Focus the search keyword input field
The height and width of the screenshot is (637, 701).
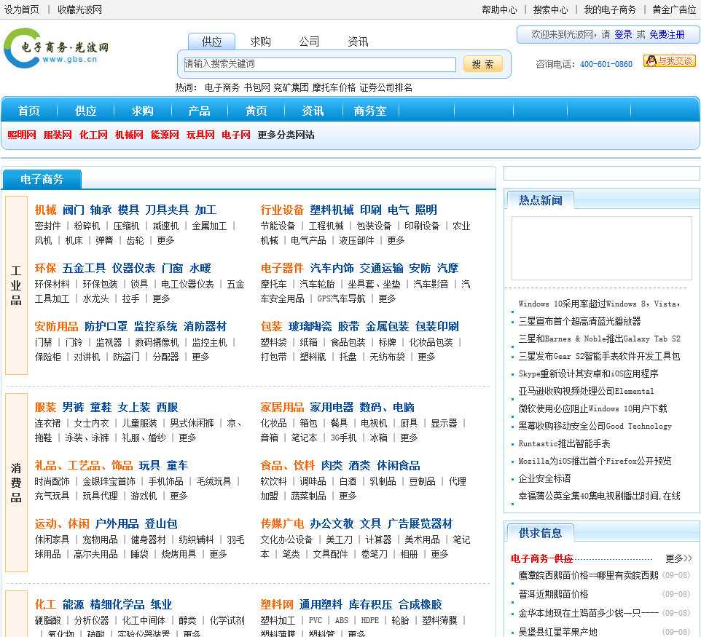pos(320,64)
